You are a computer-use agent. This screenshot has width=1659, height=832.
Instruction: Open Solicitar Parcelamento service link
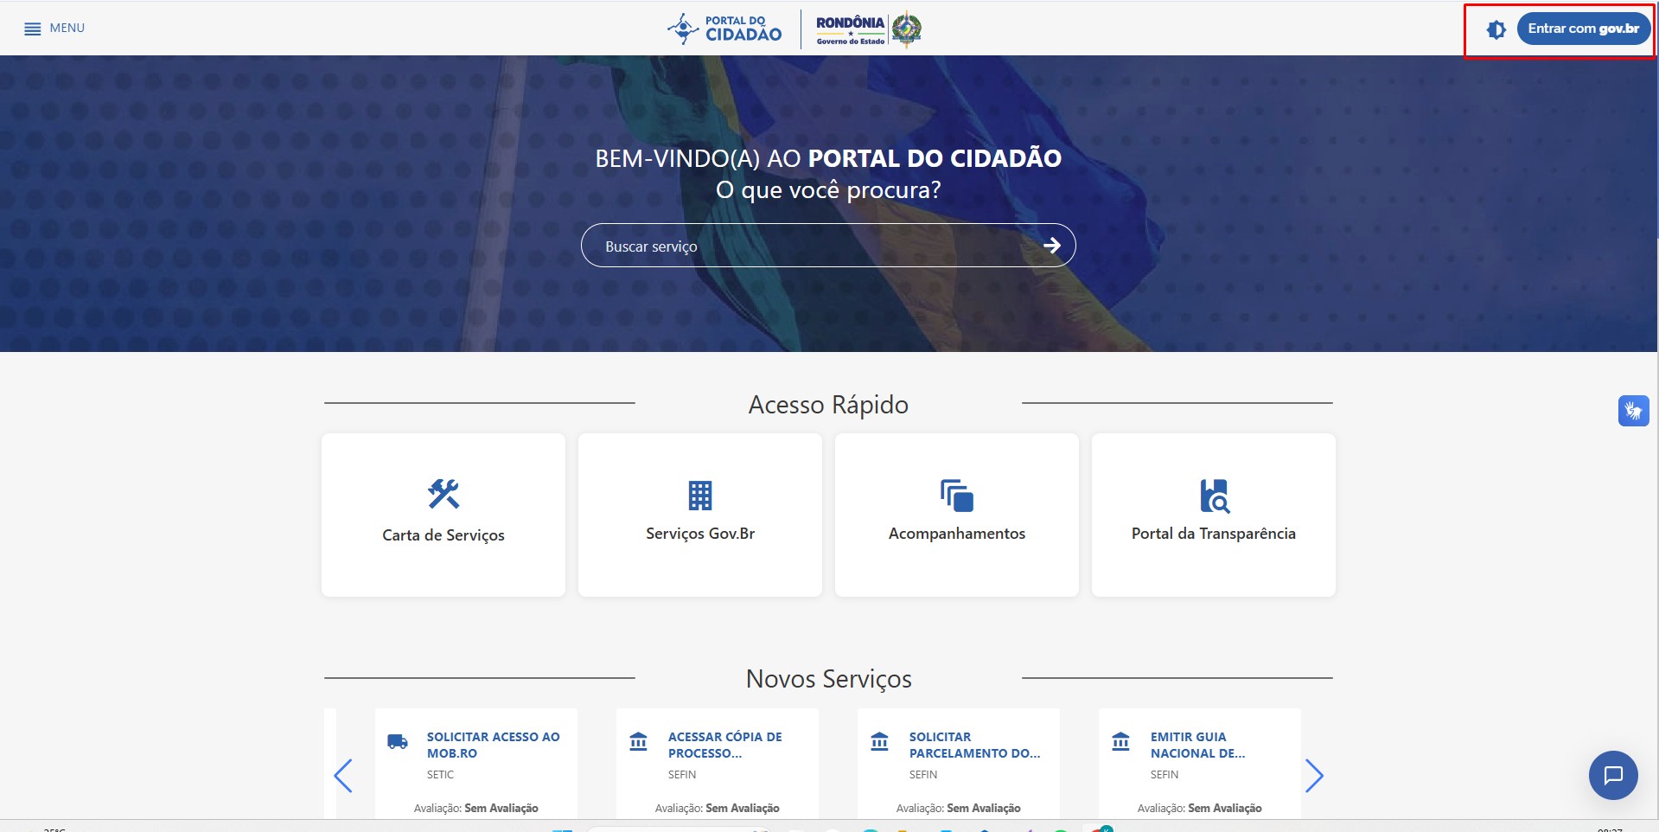coord(973,745)
